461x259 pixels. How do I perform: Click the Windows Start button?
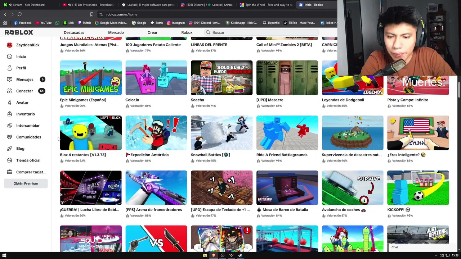[5, 255]
